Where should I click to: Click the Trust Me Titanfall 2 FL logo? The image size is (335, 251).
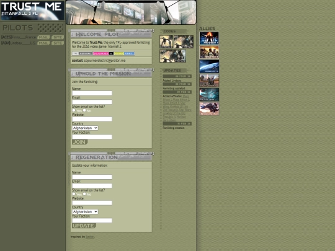32,11
